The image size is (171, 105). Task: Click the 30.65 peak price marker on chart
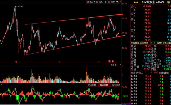pos(20,6)
